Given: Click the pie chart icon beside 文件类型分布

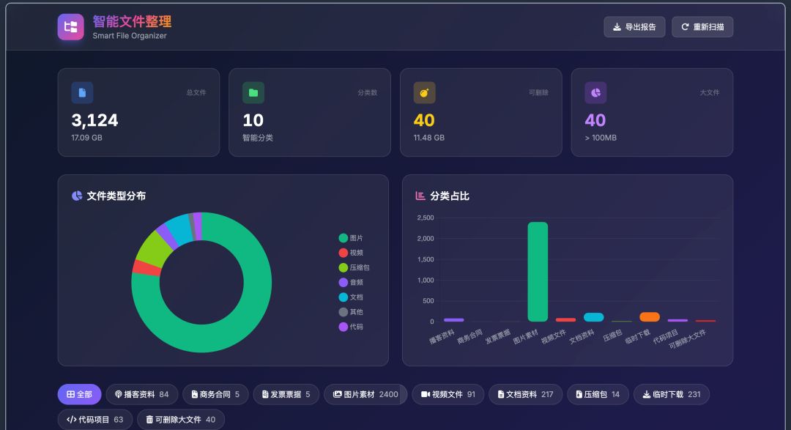Looking at the screenshot, I should click(x=77, y=196).
